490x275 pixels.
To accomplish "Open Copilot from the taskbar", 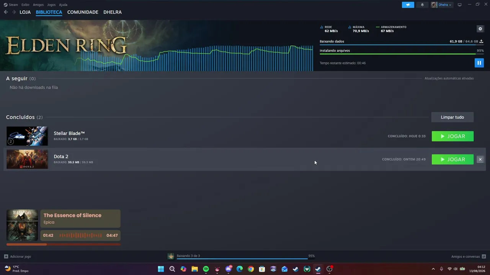I will [x=183, y=269].
